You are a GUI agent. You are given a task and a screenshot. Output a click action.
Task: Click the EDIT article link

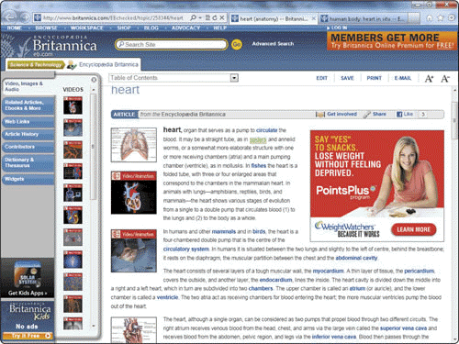click(x=321, y=78)
